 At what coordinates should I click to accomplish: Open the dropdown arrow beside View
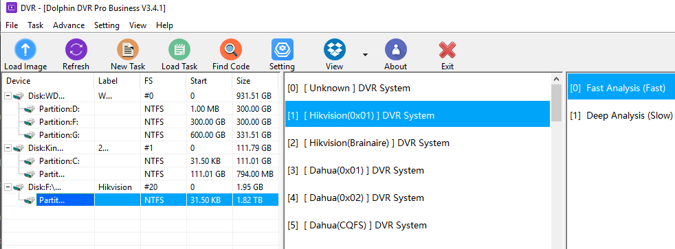tap(365, 54)
